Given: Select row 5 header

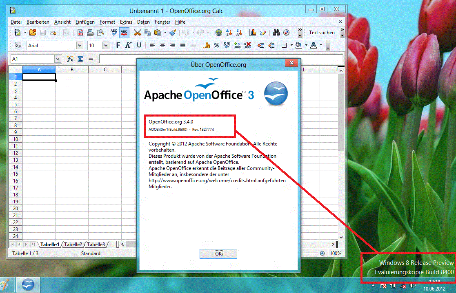Looking at the screenshot, I should click(x=16, y=105).
